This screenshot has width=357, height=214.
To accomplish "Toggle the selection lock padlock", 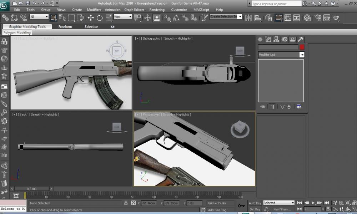I will pyautogui.click(x=126, y=203).
